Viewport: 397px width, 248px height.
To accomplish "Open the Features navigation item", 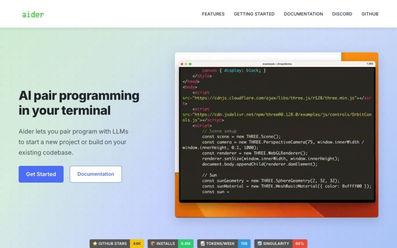I will (x=213, y=14).
